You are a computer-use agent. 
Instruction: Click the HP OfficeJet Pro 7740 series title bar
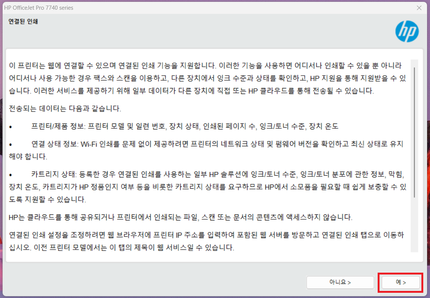[x=39, y=7]
